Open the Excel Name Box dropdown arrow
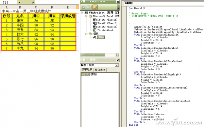The width and height of the screenshot is (204, 128). click(x=19, y=2)
